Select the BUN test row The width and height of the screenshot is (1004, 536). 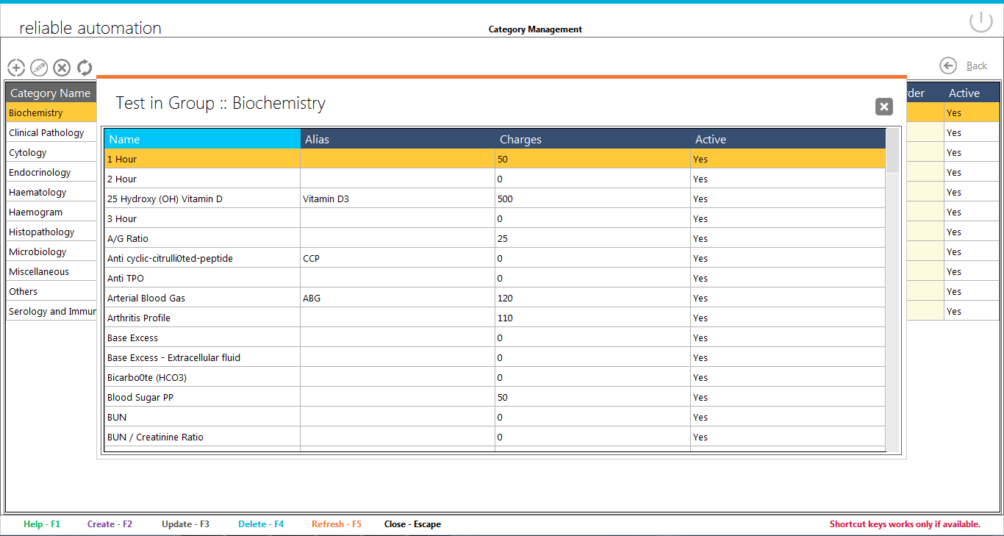[x=495, y=417]
